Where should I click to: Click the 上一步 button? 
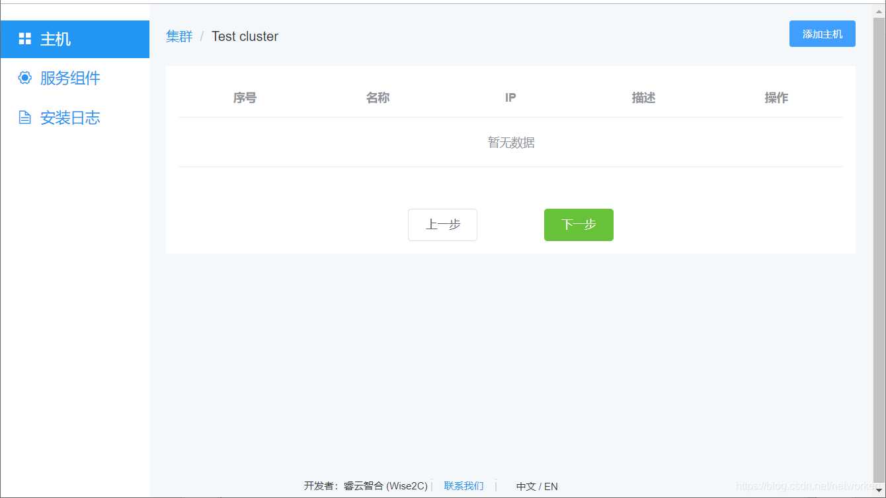tap(442, 225)
